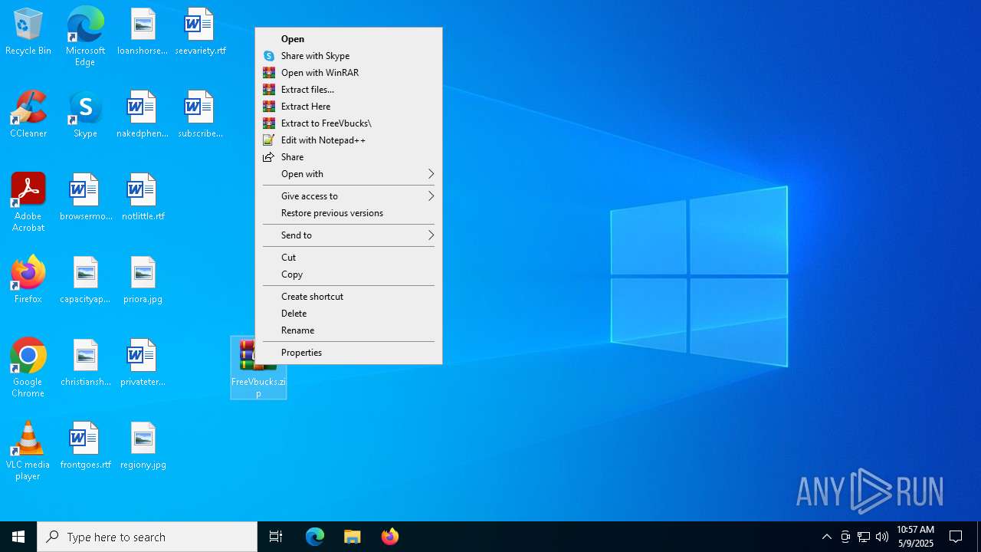
Task: Select the Microsoft Edge desktop shortcut
Action: click(85, 37)
